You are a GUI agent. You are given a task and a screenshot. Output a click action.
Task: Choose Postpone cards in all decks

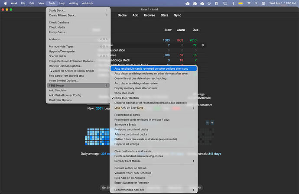[x=154, y=129]
